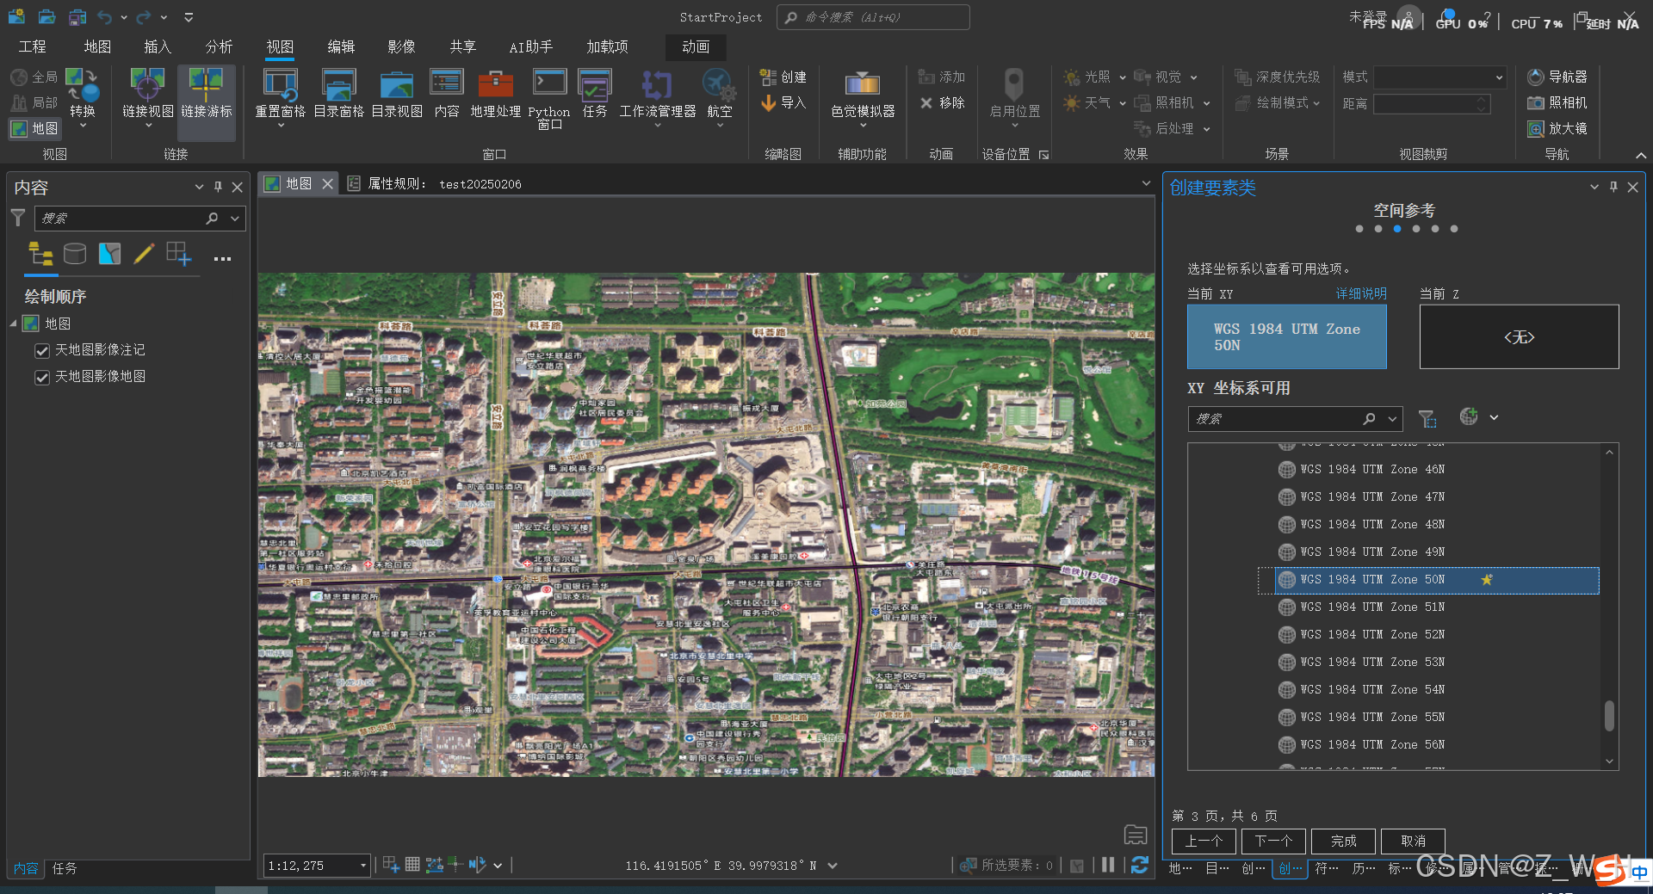
Task: Click the 详细说明 link
Action: [x=1360, y=294]
